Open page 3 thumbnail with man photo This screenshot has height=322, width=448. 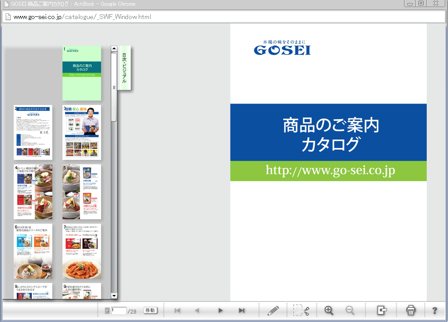(82, 132)
